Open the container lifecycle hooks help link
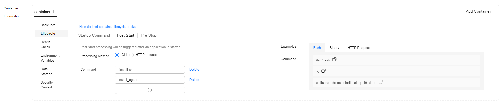 coord(108,27)
